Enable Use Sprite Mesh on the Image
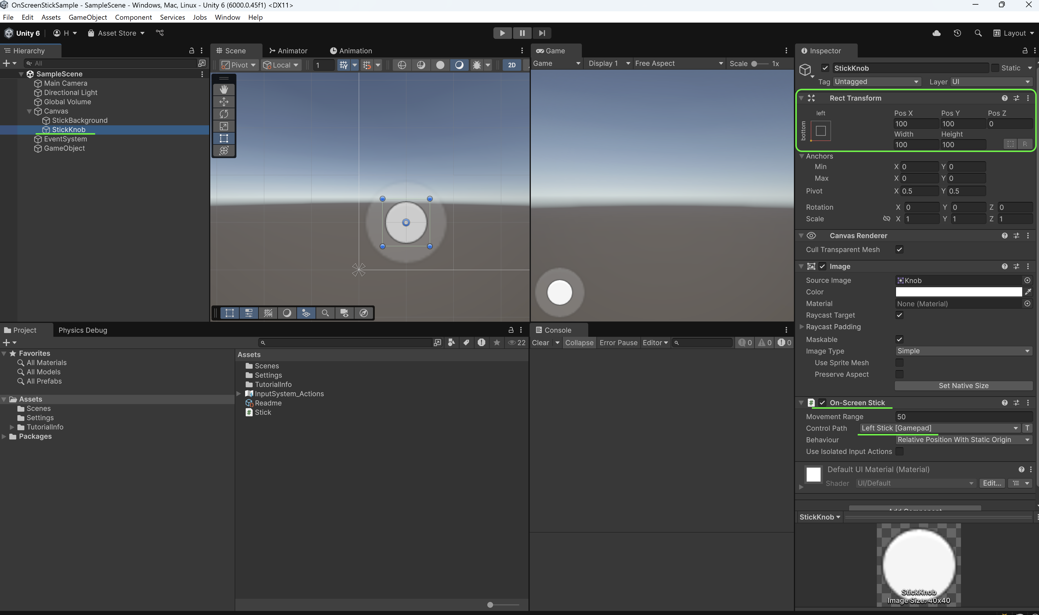 tap(899, 363)
